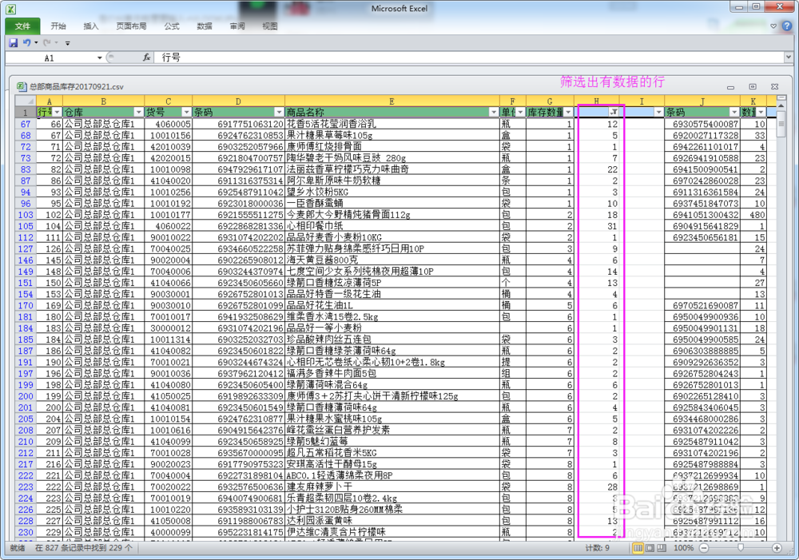Click the workbook icon beside 总部商品库存20170921.csv
This screenshot has height=560, width=799.
22,86
